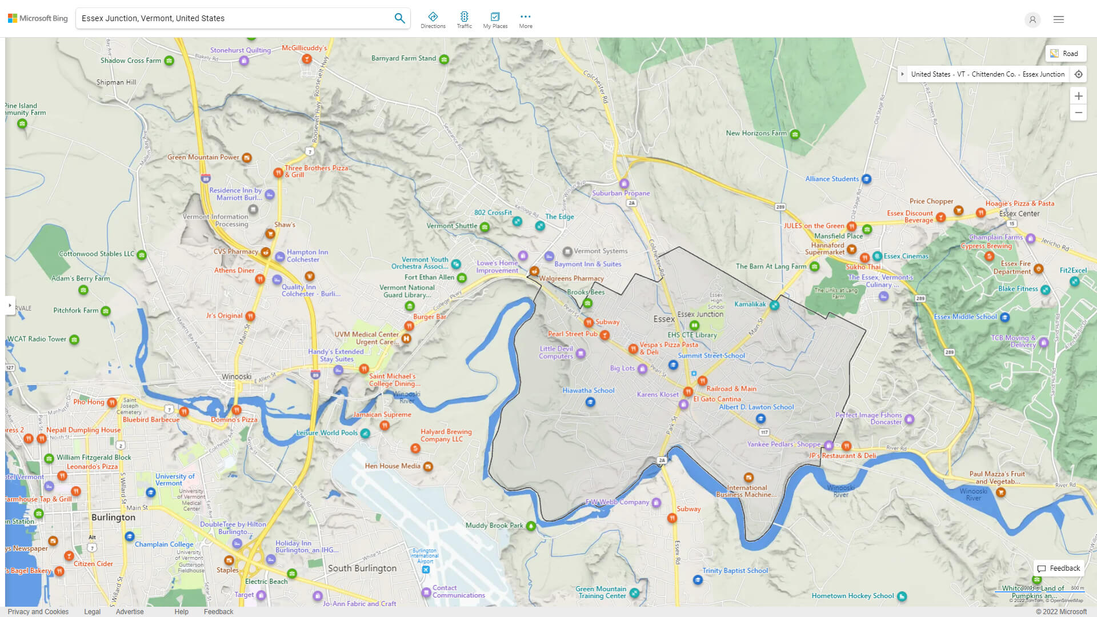Click the locate-me crosshair icon
This screenshot has height=617, width=1097.
(1079, 74)
